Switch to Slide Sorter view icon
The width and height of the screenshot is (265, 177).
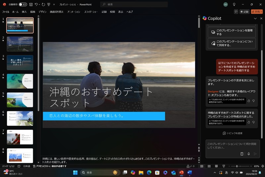coord(209,166)
